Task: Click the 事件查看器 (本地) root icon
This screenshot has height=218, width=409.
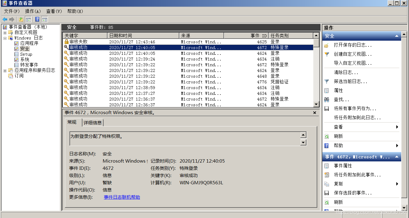Action: point(5,27)
